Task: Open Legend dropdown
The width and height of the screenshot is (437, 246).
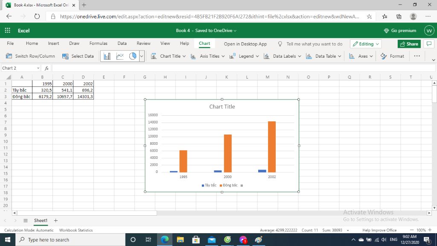Action: coord(244,56)
